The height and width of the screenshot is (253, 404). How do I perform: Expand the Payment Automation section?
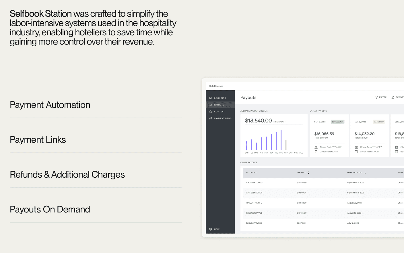(50, 105)
